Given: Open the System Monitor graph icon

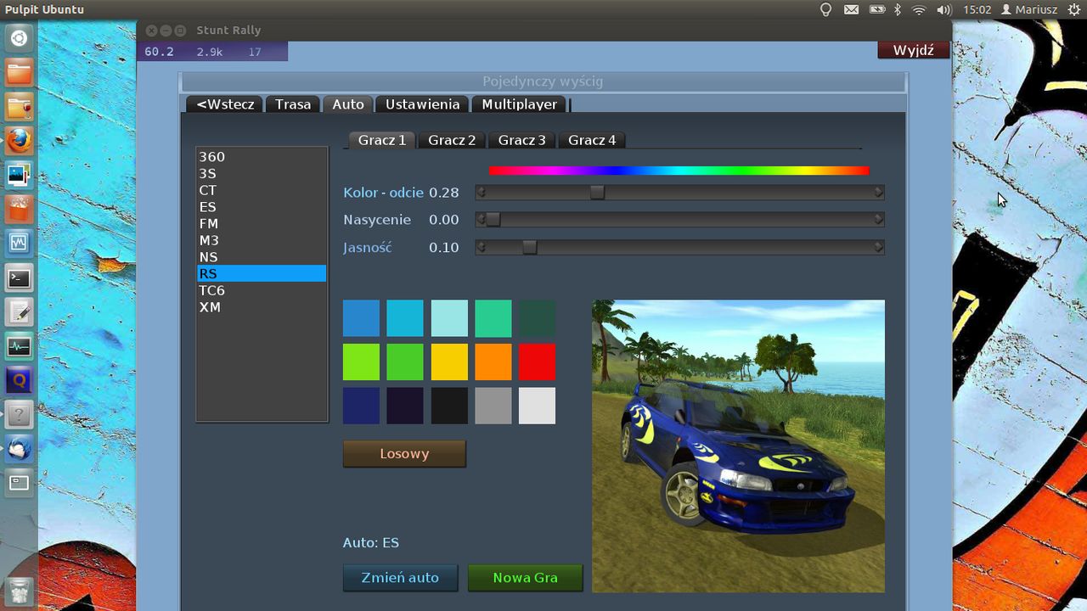Looking at the screenshot, I should click(x=20, y=346).
